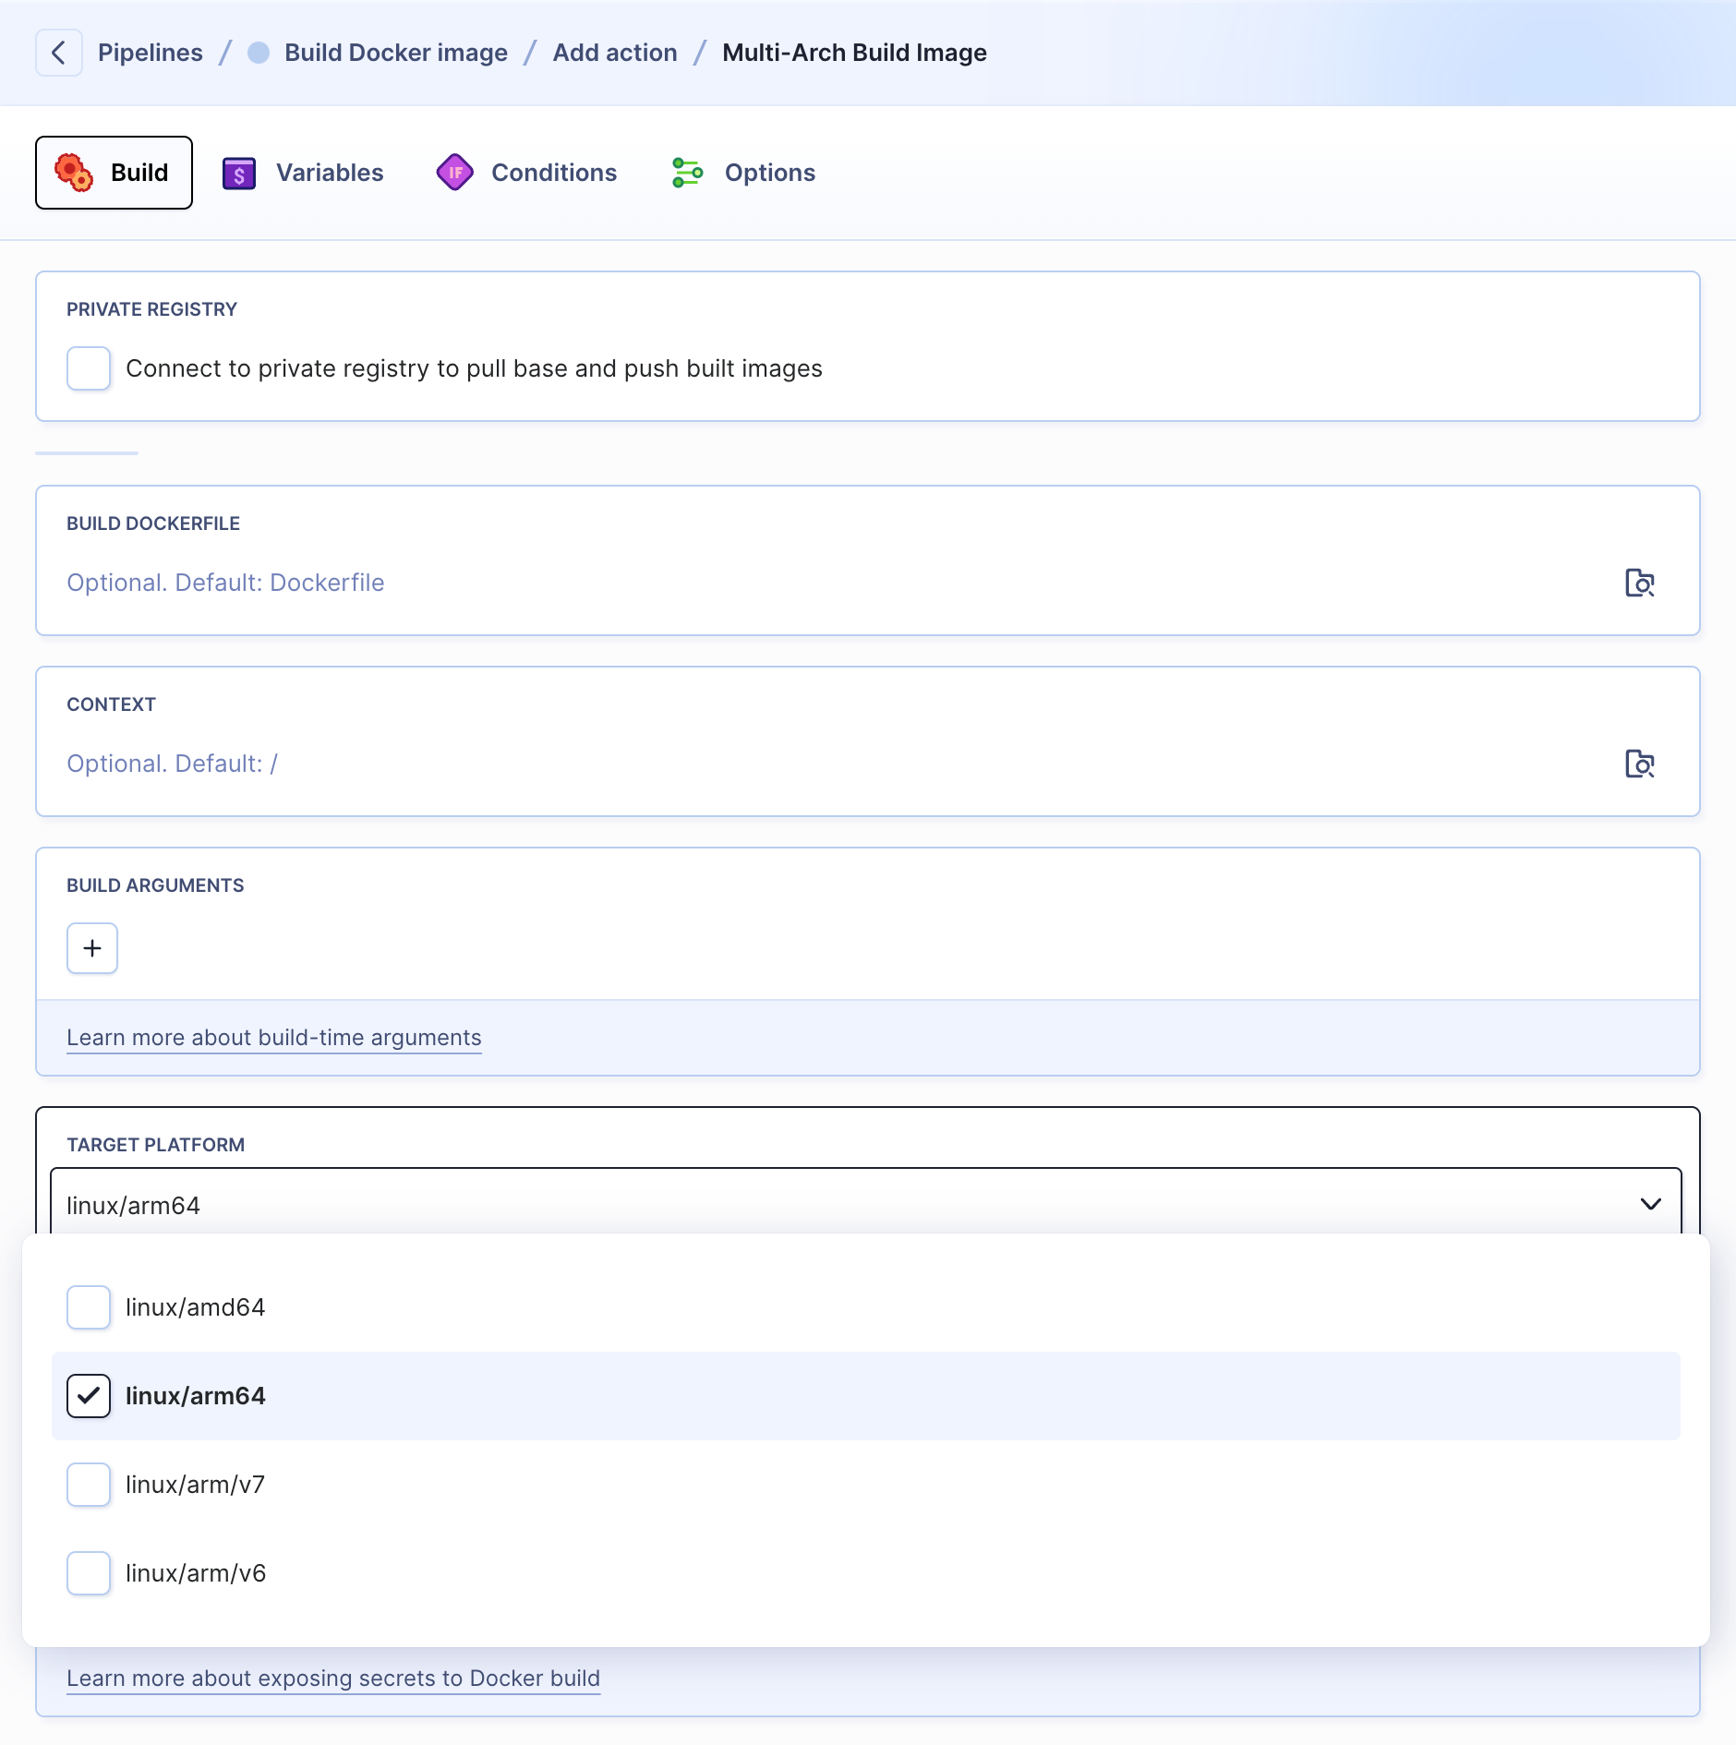Click the blue dot beside Build Docker image
1736x1745 pixels.
tap(259, 53)
